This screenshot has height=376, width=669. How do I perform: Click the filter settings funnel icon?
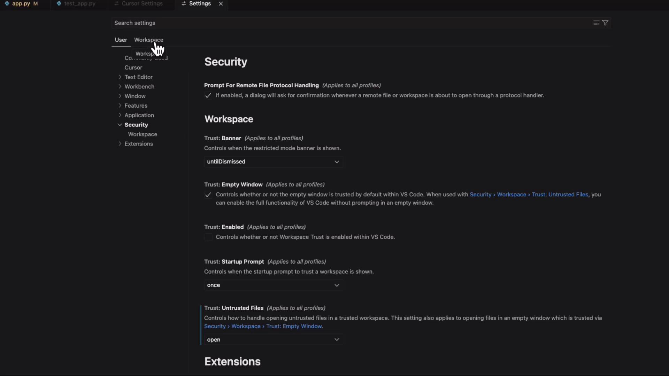pos(605,23)
